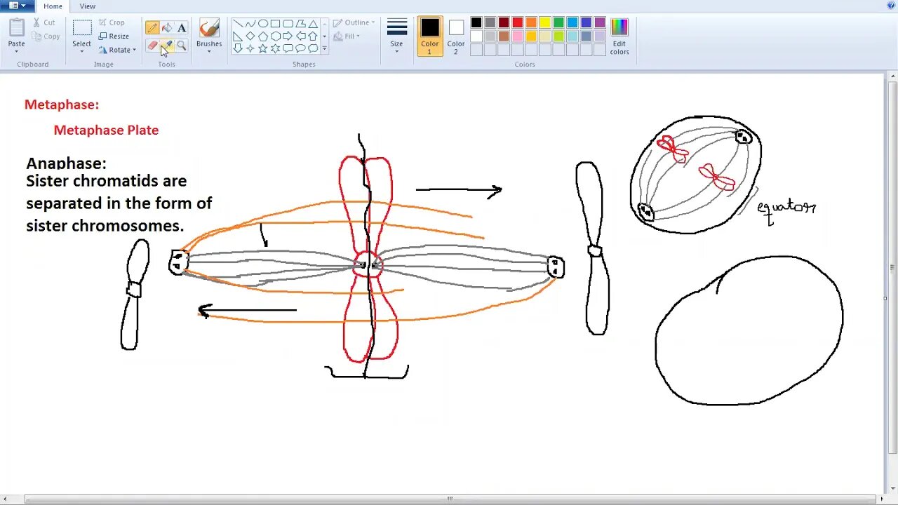Pick the purple color swatch
This screenshot has width=898, height=505.
[600, 23]
